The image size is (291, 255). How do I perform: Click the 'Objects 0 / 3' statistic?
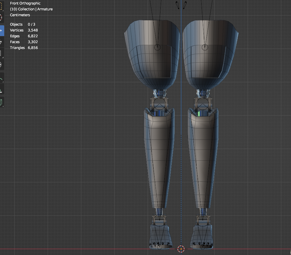[x=22, y=24]
